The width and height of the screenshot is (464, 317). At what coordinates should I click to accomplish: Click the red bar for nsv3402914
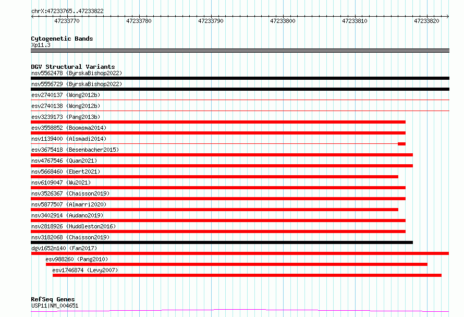(x=218, y=221)
